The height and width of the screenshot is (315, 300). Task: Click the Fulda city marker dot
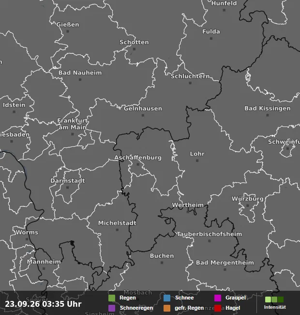click(211, 38)
